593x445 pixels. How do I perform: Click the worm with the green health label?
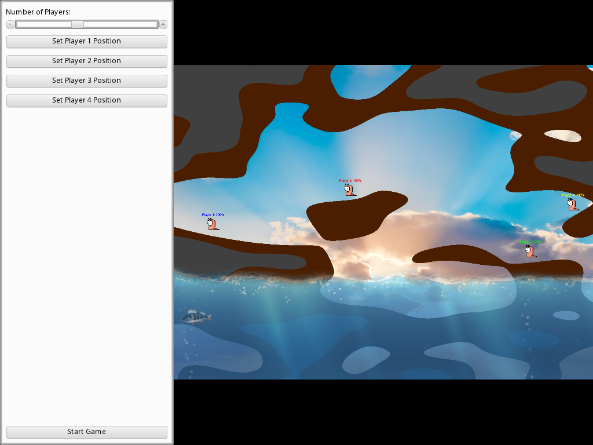530,251
